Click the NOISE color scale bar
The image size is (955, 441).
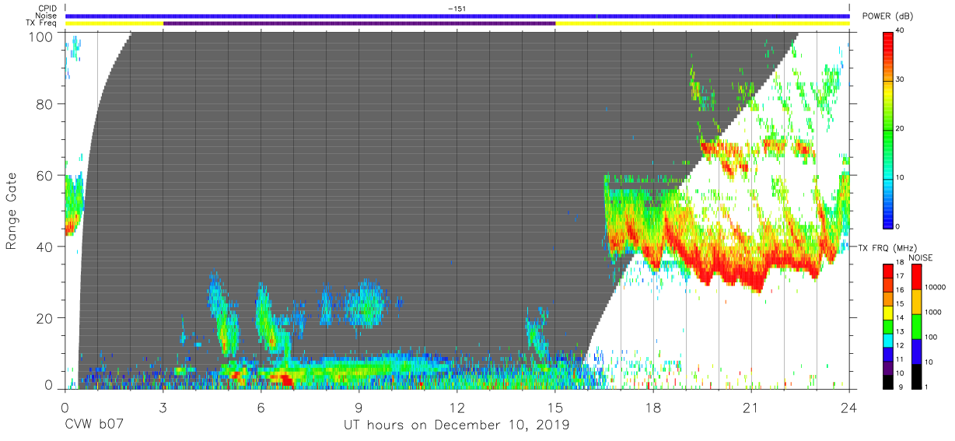pos(917,325)
